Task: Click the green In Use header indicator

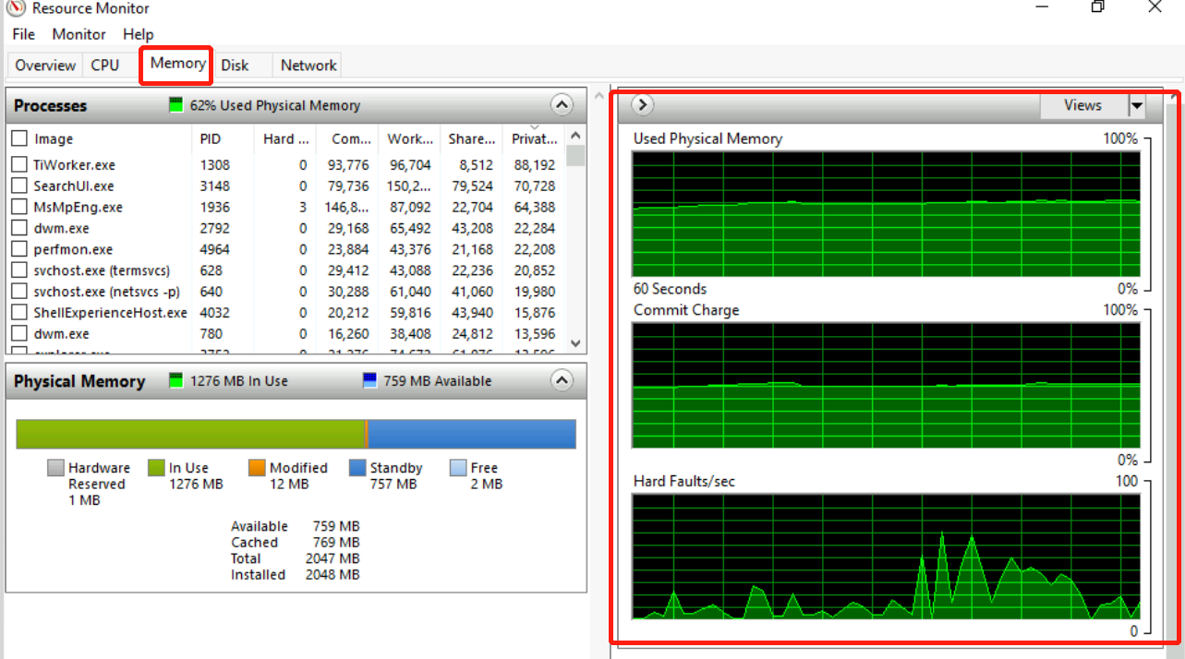Action: [176, 381]
